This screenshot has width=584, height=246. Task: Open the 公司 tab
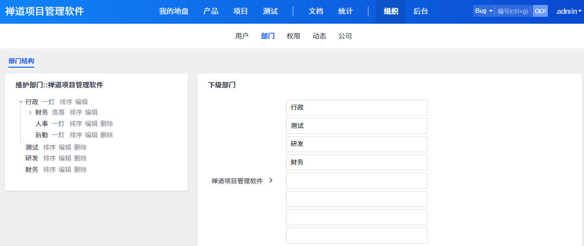tap(345, 36)
